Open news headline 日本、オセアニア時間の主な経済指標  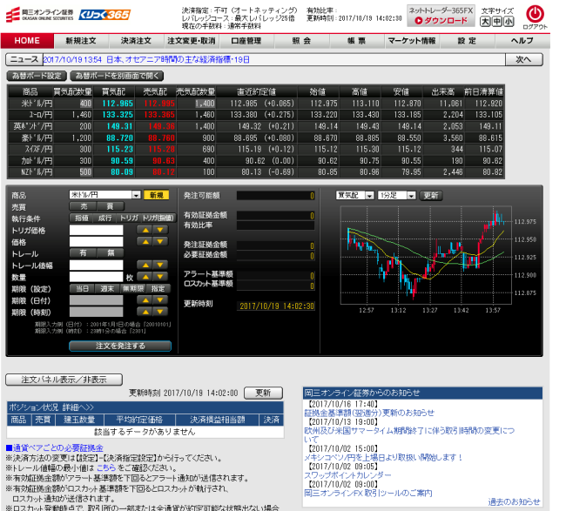coord(146,59)
